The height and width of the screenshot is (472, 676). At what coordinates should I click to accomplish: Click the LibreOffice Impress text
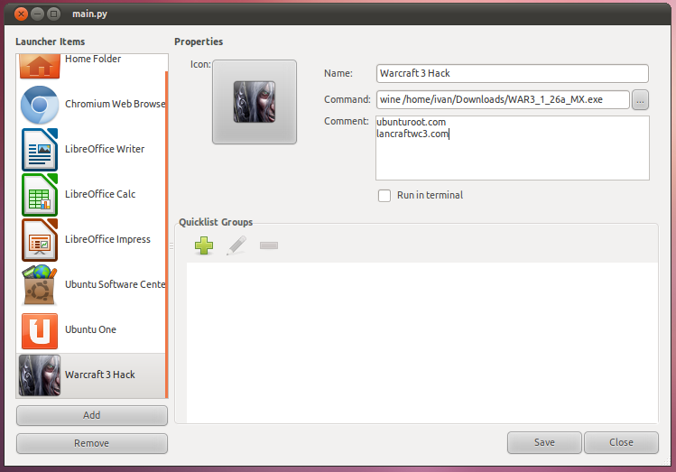pyautogui.click(x=107, y=240)
